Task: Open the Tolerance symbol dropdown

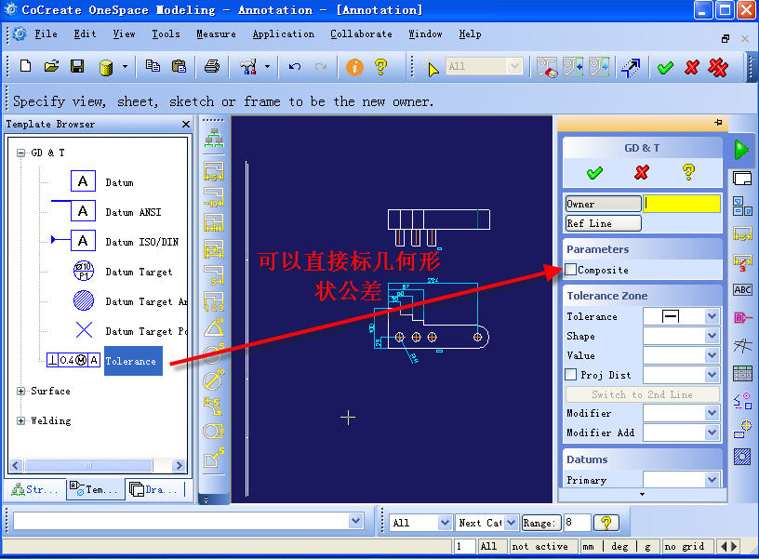Action: pos(712,316)
